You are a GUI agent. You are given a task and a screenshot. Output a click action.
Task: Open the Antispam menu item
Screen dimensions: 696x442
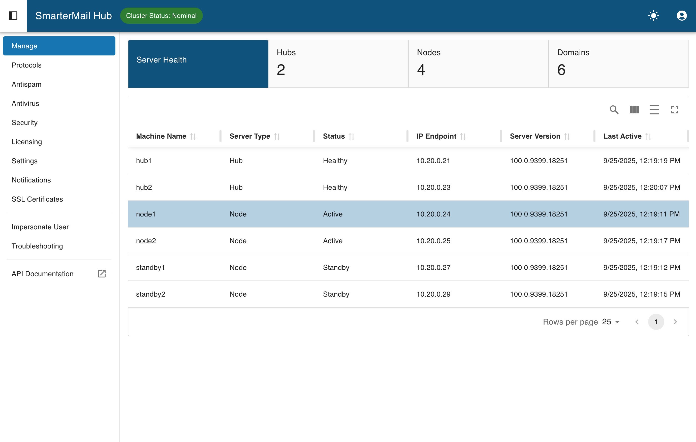click(x=27, y=84)
